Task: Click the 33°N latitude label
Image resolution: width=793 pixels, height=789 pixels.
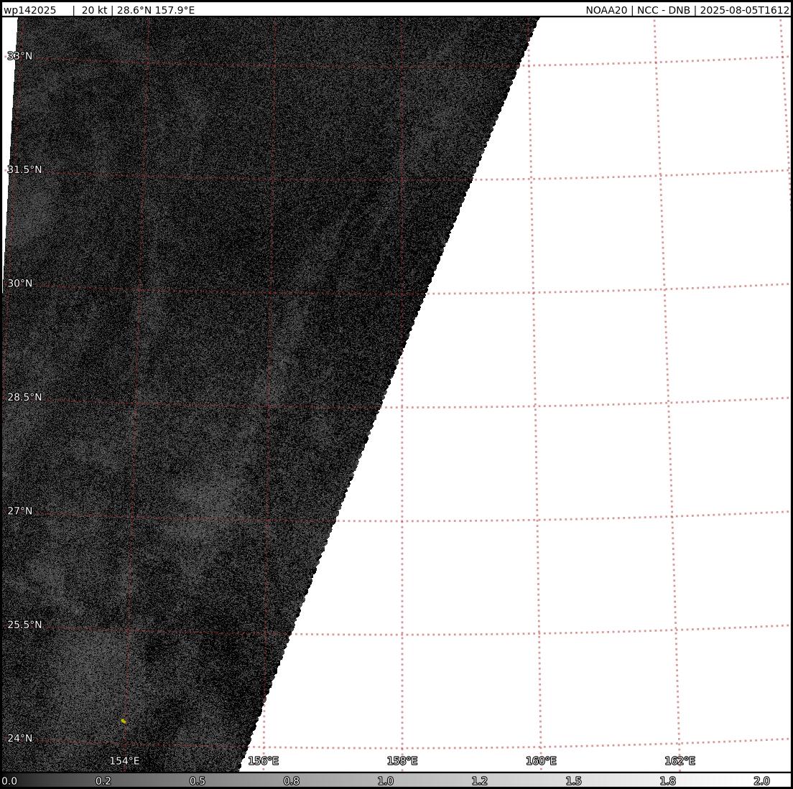Action: [x=19, y=55]
